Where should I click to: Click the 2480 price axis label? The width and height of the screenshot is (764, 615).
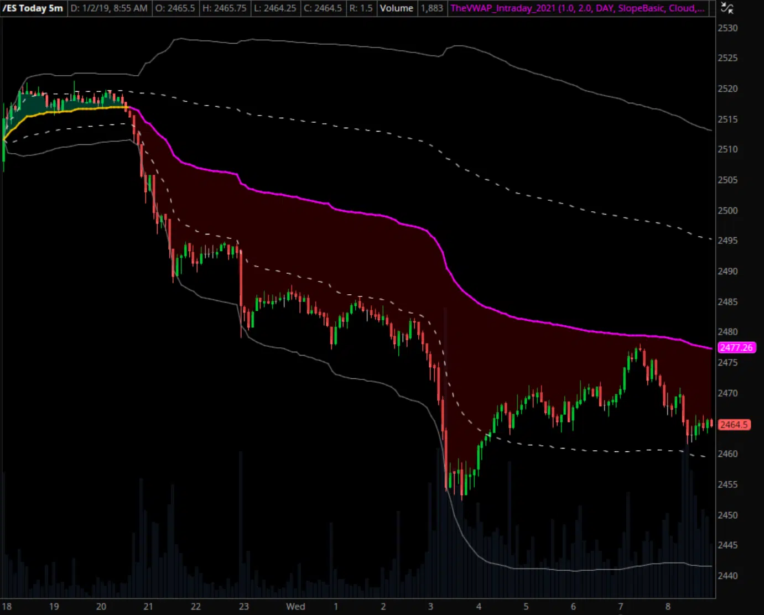coord(727,332)
